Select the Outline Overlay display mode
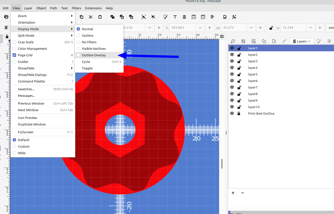334x214 pixels. pyautogui.click(x=94, y=55)
